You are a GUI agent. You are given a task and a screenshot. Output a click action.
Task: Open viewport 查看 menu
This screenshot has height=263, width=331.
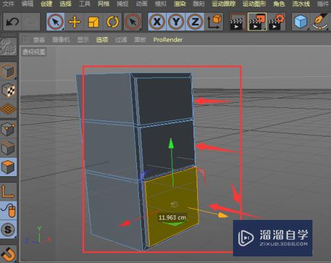click(x=39, y=40)
